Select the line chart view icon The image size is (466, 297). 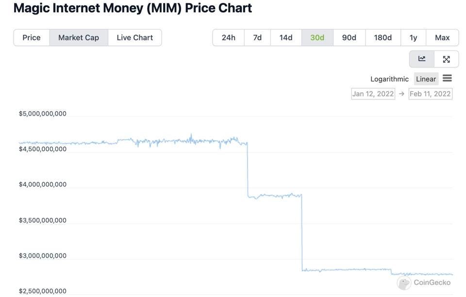click(422, 59)
